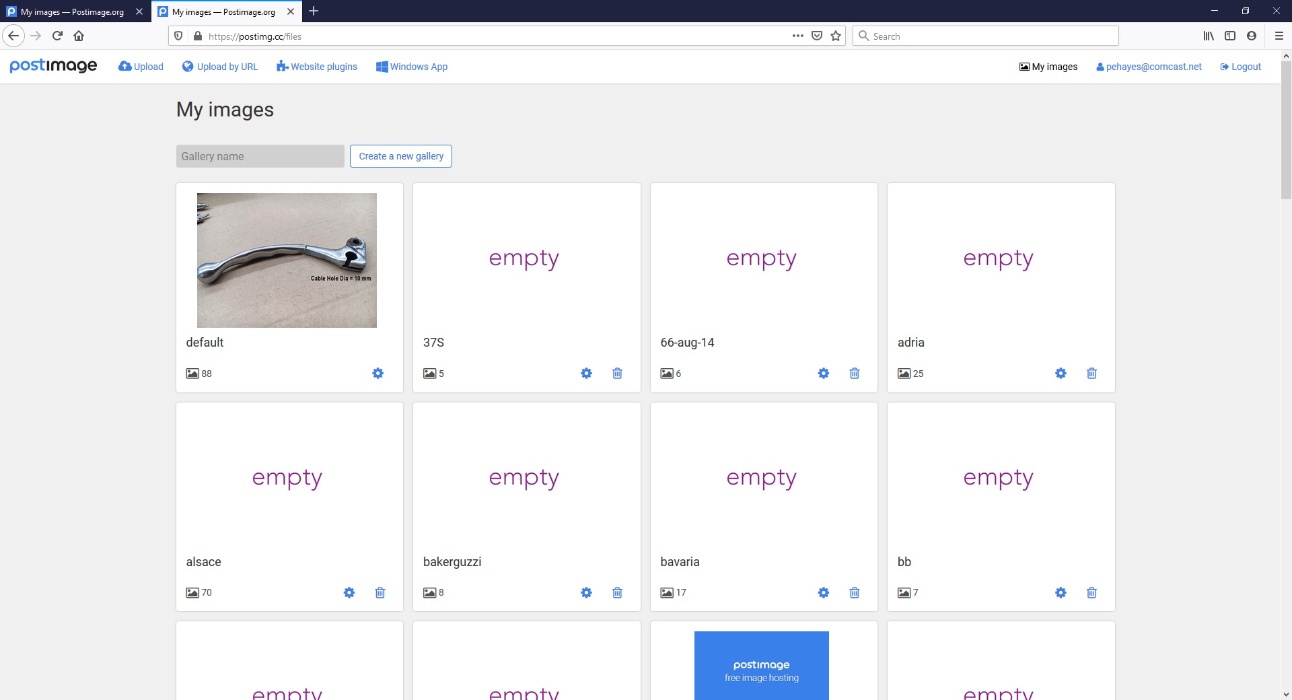Delete the bavaria gallery via trash icon

855,592
